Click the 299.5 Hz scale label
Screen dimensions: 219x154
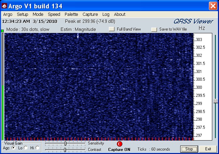[200, 95]
